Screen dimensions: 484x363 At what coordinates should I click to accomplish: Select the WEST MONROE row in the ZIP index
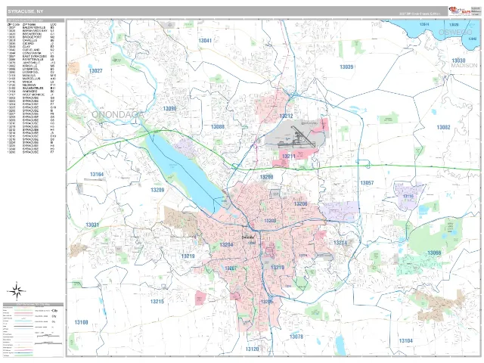tap(31, 95)
